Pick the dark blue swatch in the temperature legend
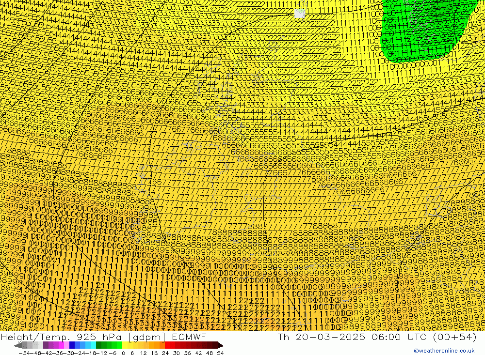485x355 pixels. pos(72,345)
